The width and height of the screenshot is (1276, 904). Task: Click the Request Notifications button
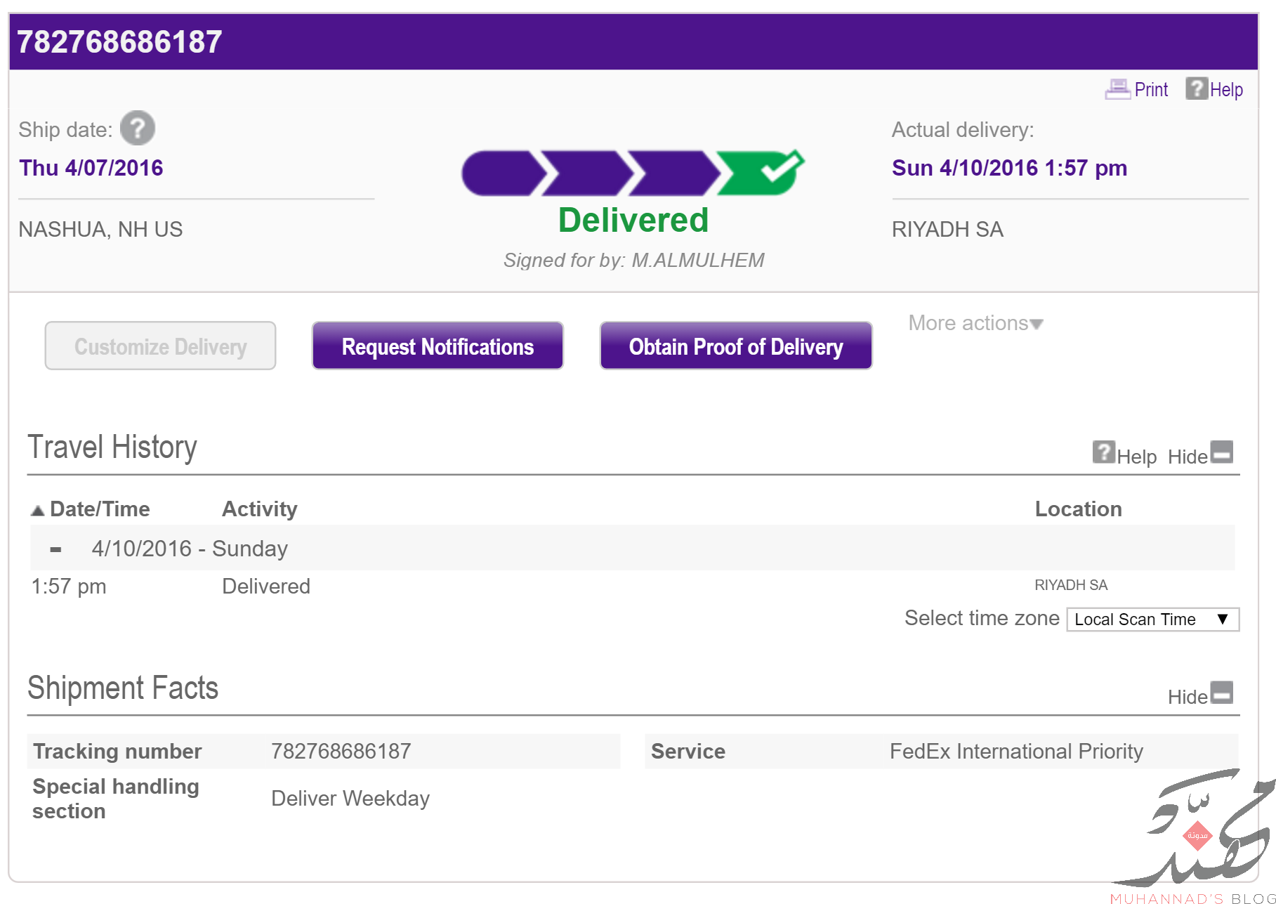pyautogui.click(x=438, y=346)
